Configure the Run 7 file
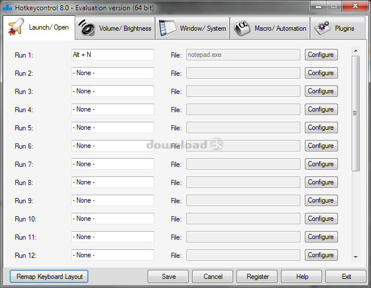 point(321,164)
